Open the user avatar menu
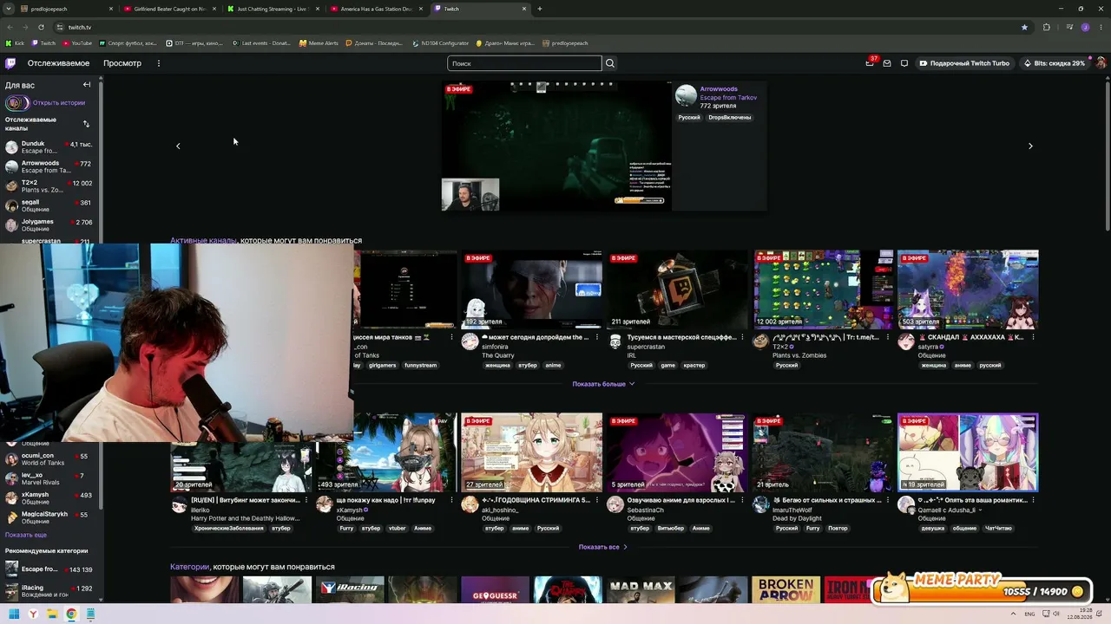 click(x=1101, y=63)
